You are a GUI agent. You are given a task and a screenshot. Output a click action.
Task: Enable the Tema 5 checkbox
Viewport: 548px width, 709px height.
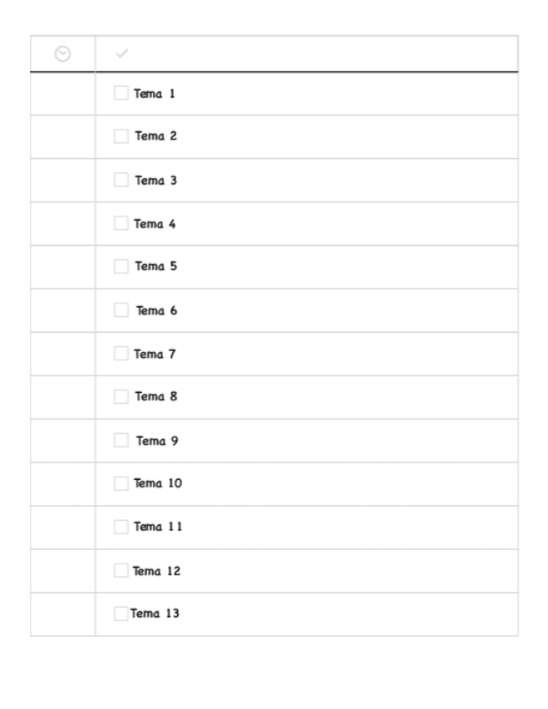pos(121,266)
